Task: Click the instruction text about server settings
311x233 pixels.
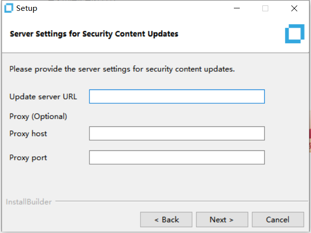Action: coord(122,69)
